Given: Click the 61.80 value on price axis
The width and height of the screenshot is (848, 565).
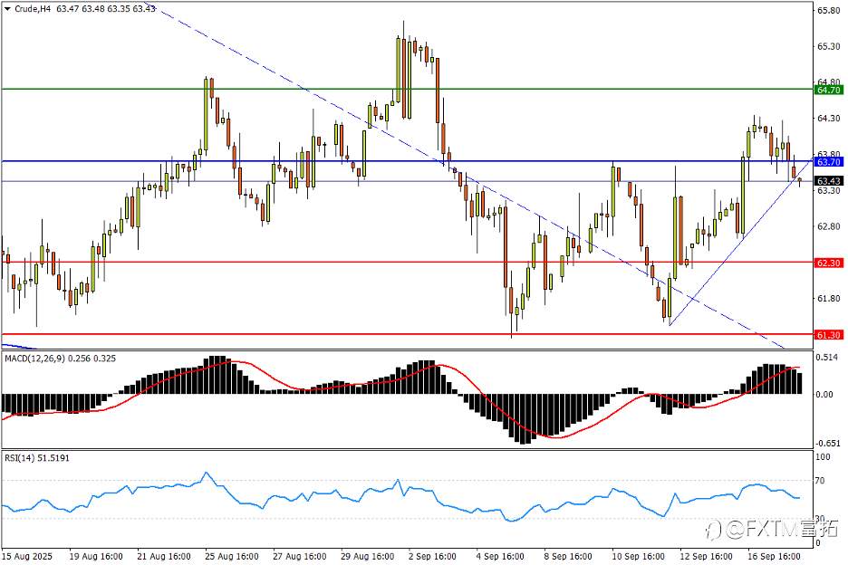Looking at the screenshot, I should (x=828, y=299).
